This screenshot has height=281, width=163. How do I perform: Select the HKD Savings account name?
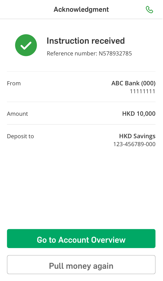[137, 136]
